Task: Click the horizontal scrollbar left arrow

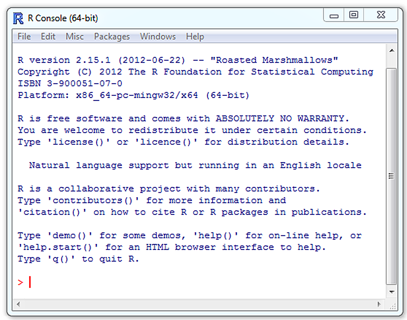Action: (18, 304)
